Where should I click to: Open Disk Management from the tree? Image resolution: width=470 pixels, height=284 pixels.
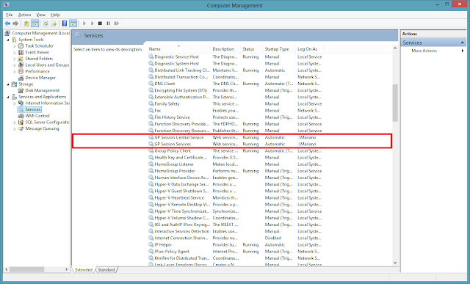click(x=43, y=90)
